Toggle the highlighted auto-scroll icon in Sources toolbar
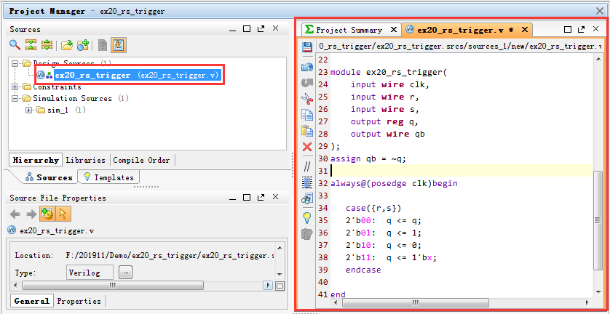 [119, 45]
